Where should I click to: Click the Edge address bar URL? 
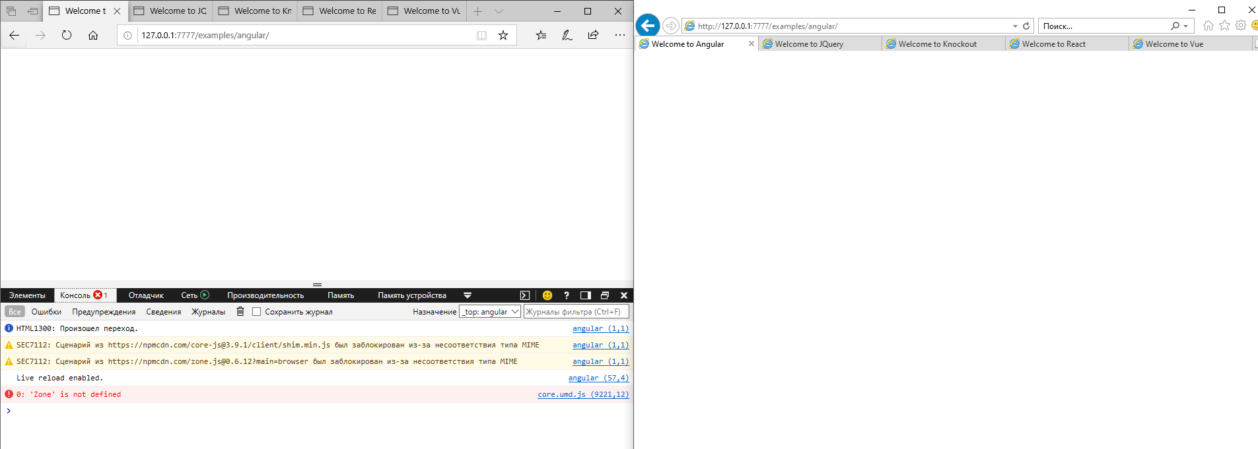(205, 35)
